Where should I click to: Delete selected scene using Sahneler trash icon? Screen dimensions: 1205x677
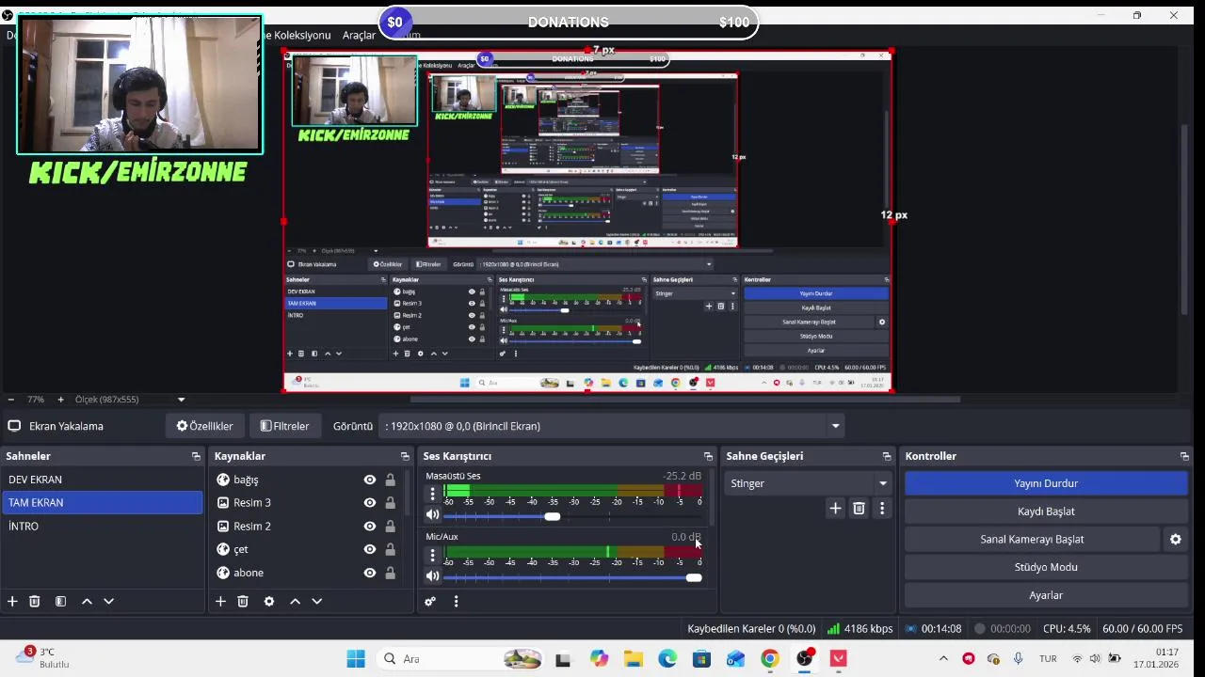(x=35, y=601)
